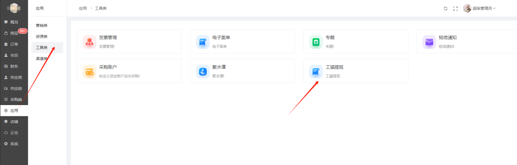Viewport: 517px width, 165px height.
Task: Open 供应商 in the left sidebar
Action: pos(14,77)
